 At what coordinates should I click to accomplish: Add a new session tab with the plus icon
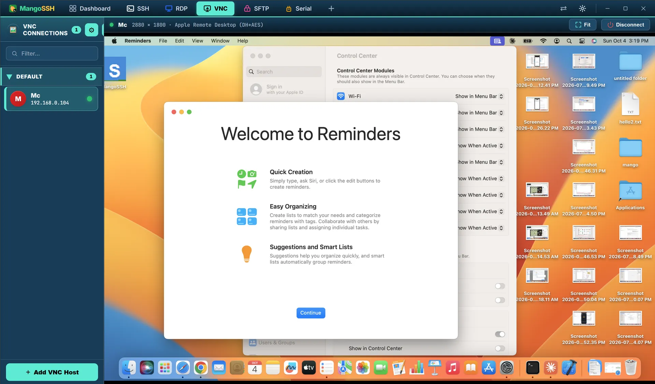pos(331,9)
